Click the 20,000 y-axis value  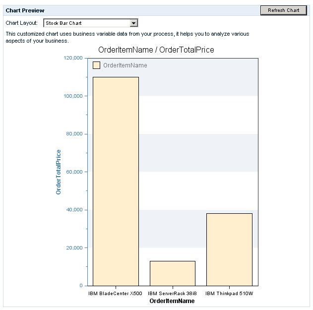pyautogui.click(x=74, y=248)
